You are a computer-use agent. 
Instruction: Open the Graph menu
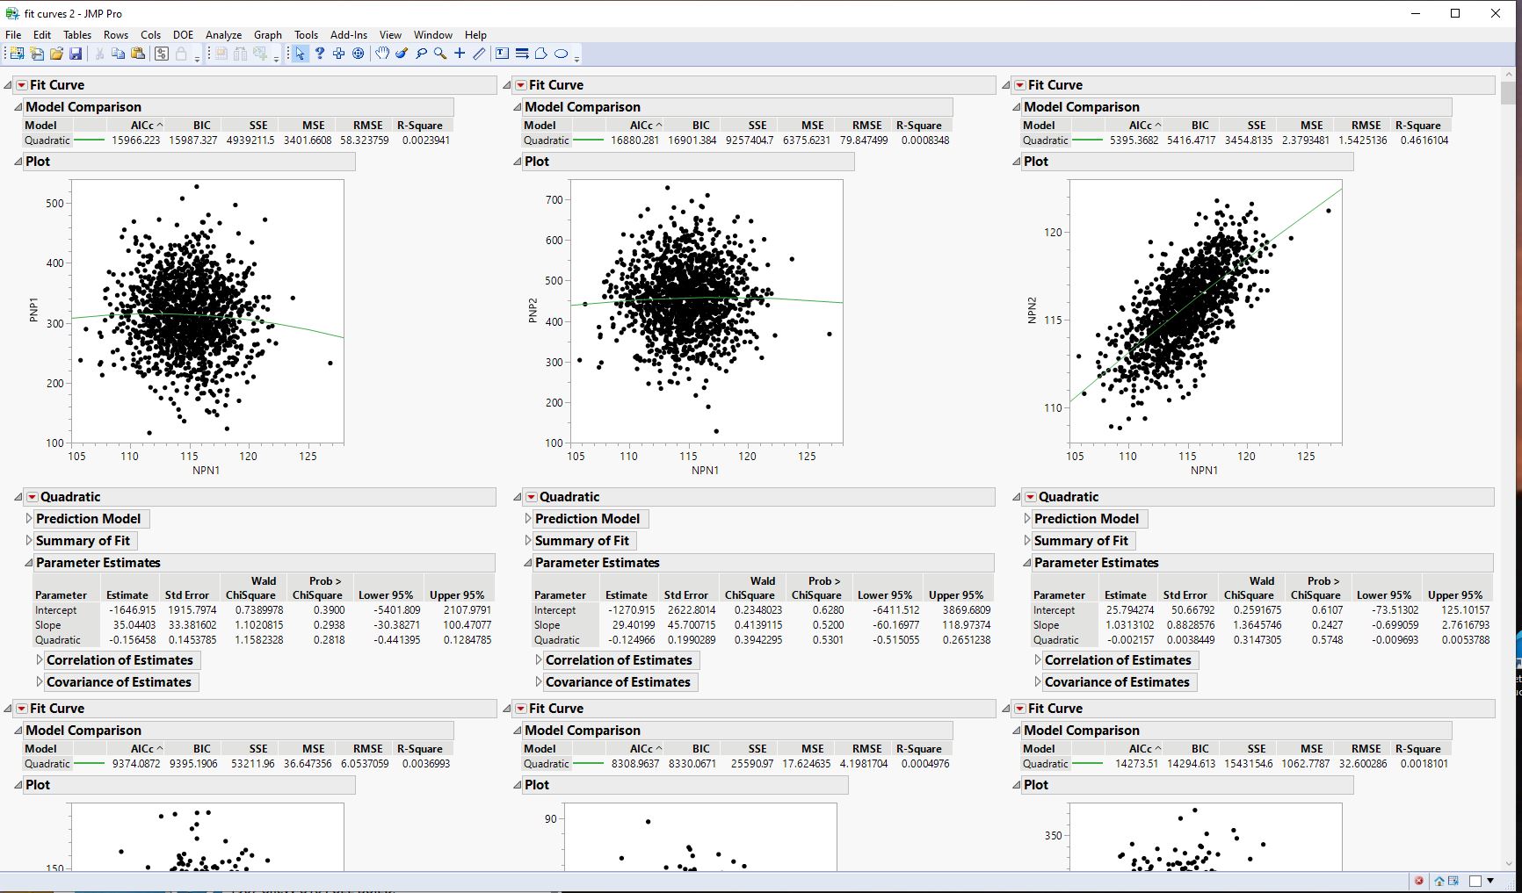(x=268, y=35)
